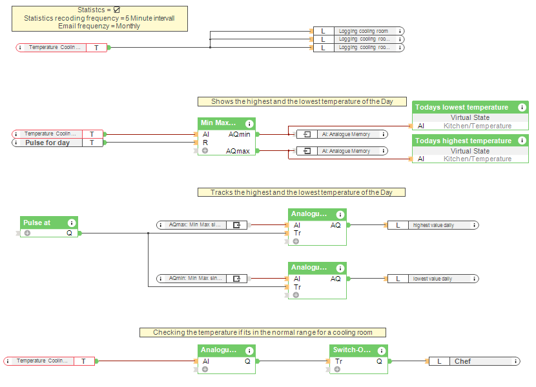The height and width of the screenshot is (387, 536).
Task: Click the info icon on the Pulse at block
Action: [x=71, y=223]
